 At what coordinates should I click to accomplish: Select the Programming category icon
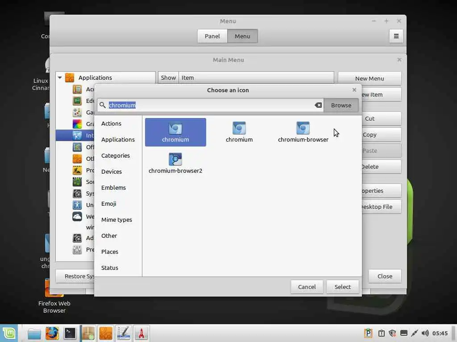tap(77, 170)
